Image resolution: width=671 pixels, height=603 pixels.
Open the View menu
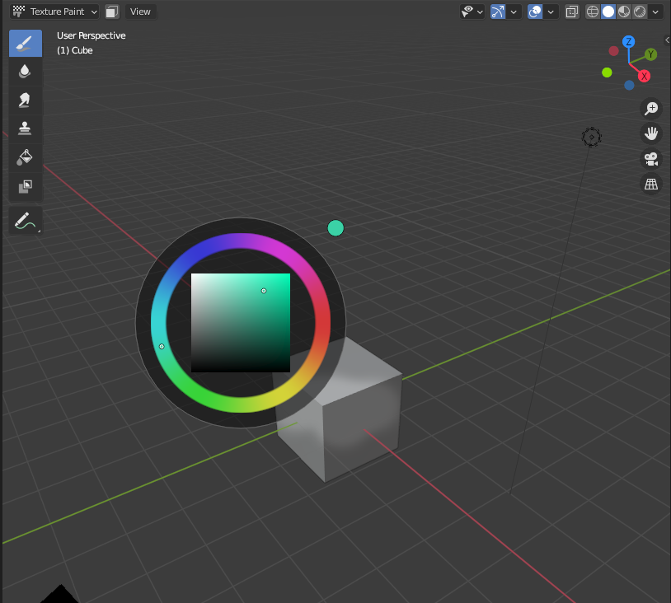140,11
